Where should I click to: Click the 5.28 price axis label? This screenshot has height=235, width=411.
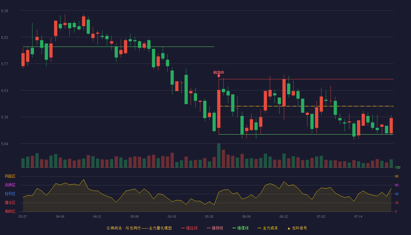(5, 117)
